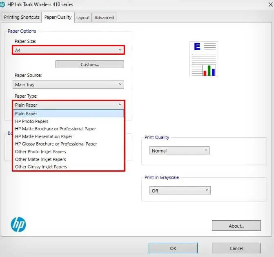Click the large blue HP logo
This screenshot has height=257, width=274.
[18, 224]
